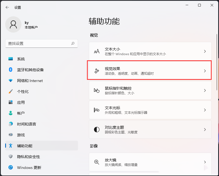Expand 鼠标指针和触控 chevron arrow
Screen dimensions: 219x176
click(205, 90)
